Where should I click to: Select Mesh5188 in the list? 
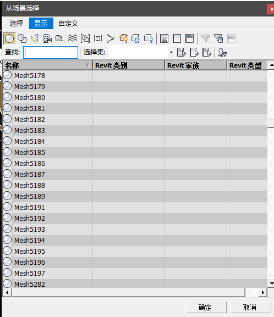30,185
